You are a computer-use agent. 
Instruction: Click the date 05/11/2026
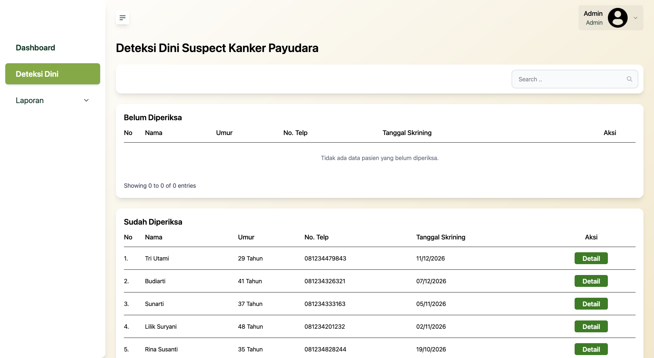point(431,304)
